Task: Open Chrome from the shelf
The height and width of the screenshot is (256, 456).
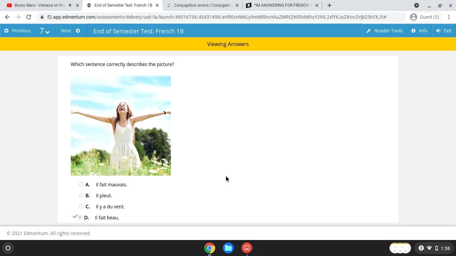Action: (x=210, y=248)
